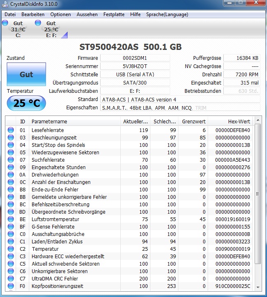The image size is (267, 297).
Task: Click status orb of Ende-zu-Ende Fehler row
Action: click(11, 189)
